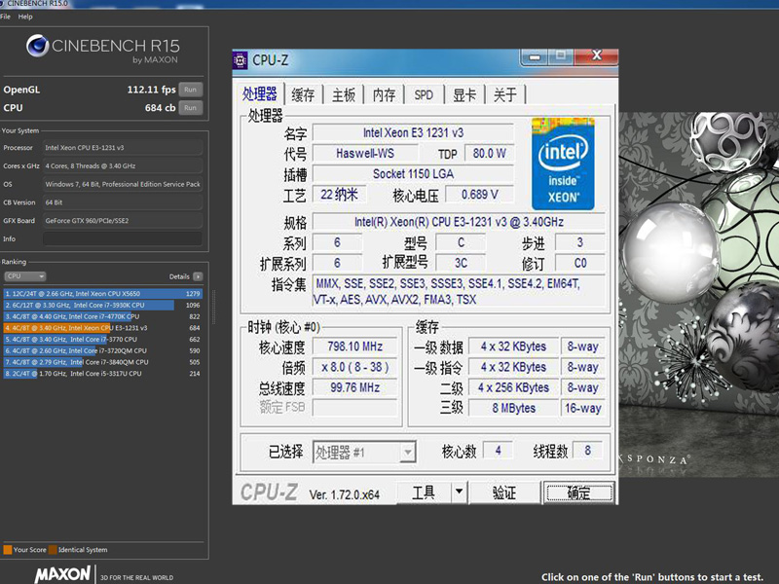Open the Ranking CPU dropdown

coord(25,276)
